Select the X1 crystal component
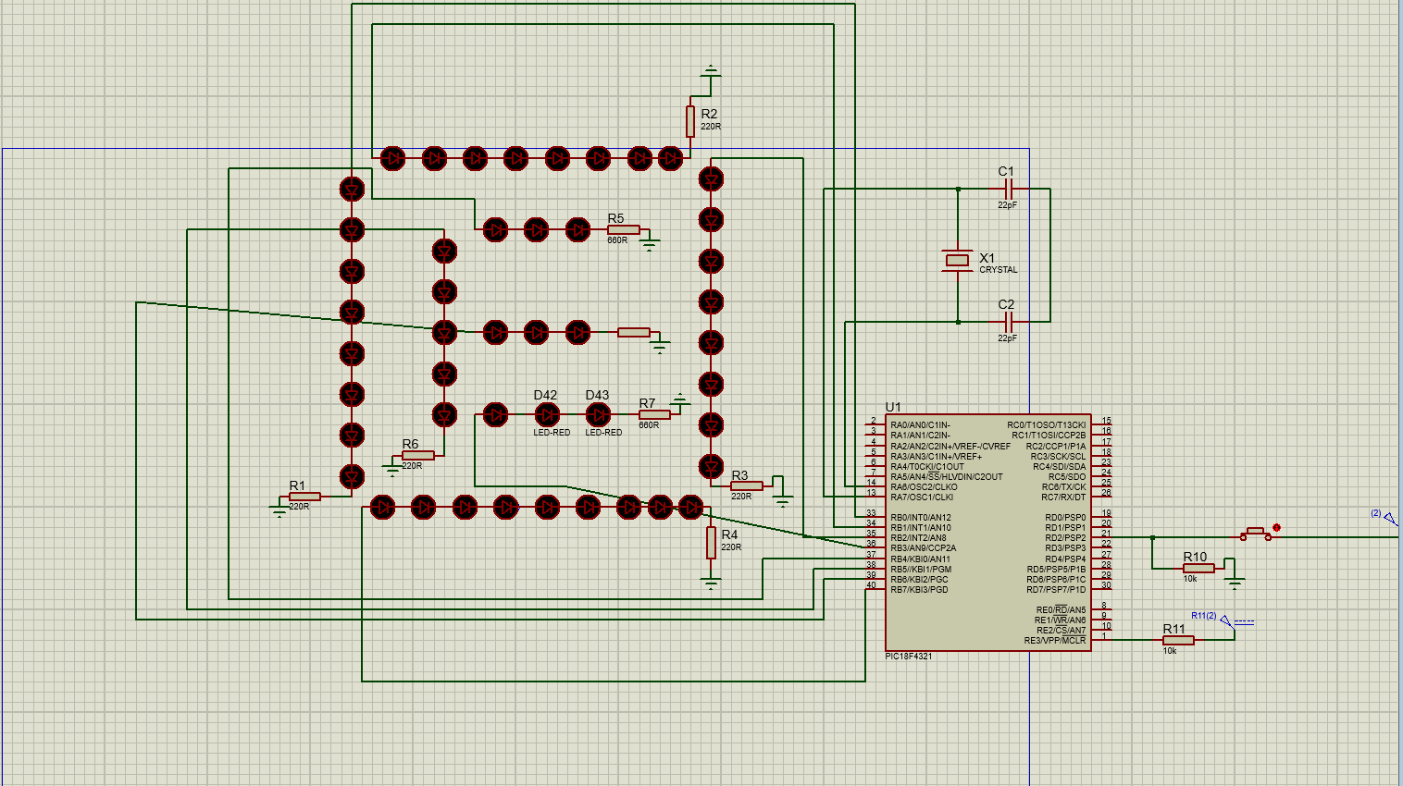Viewport: 1403px width, 786px height. click(957, 261)
